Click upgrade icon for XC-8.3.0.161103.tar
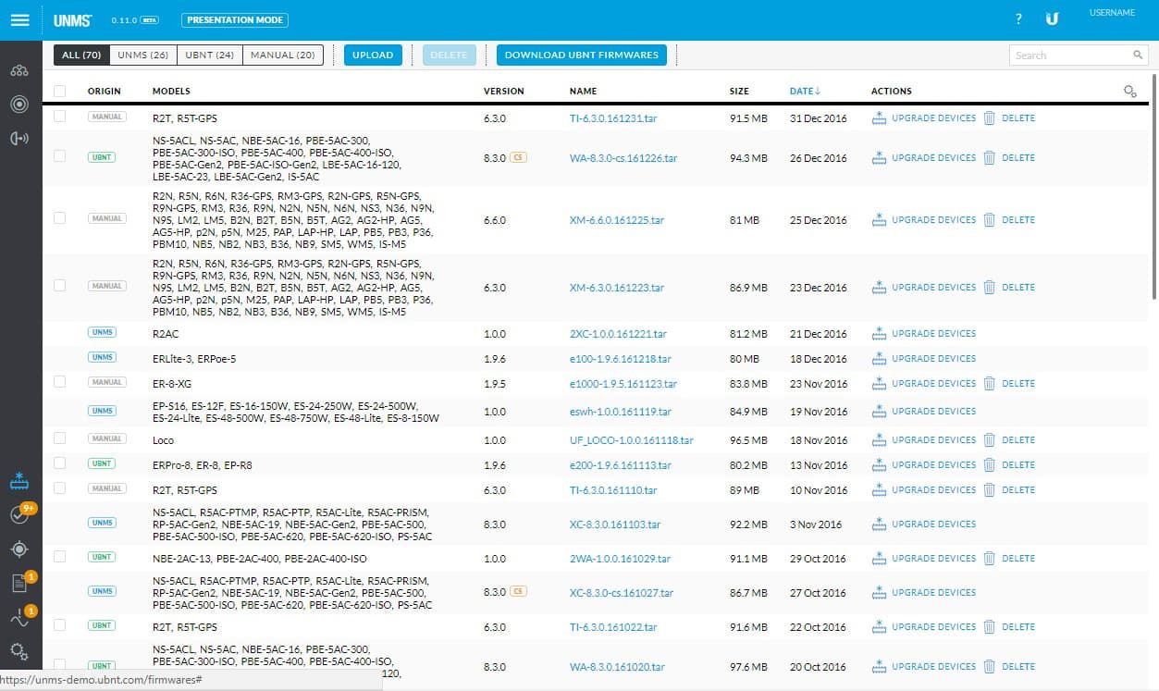1159x691 pixels. click(879, 524)
